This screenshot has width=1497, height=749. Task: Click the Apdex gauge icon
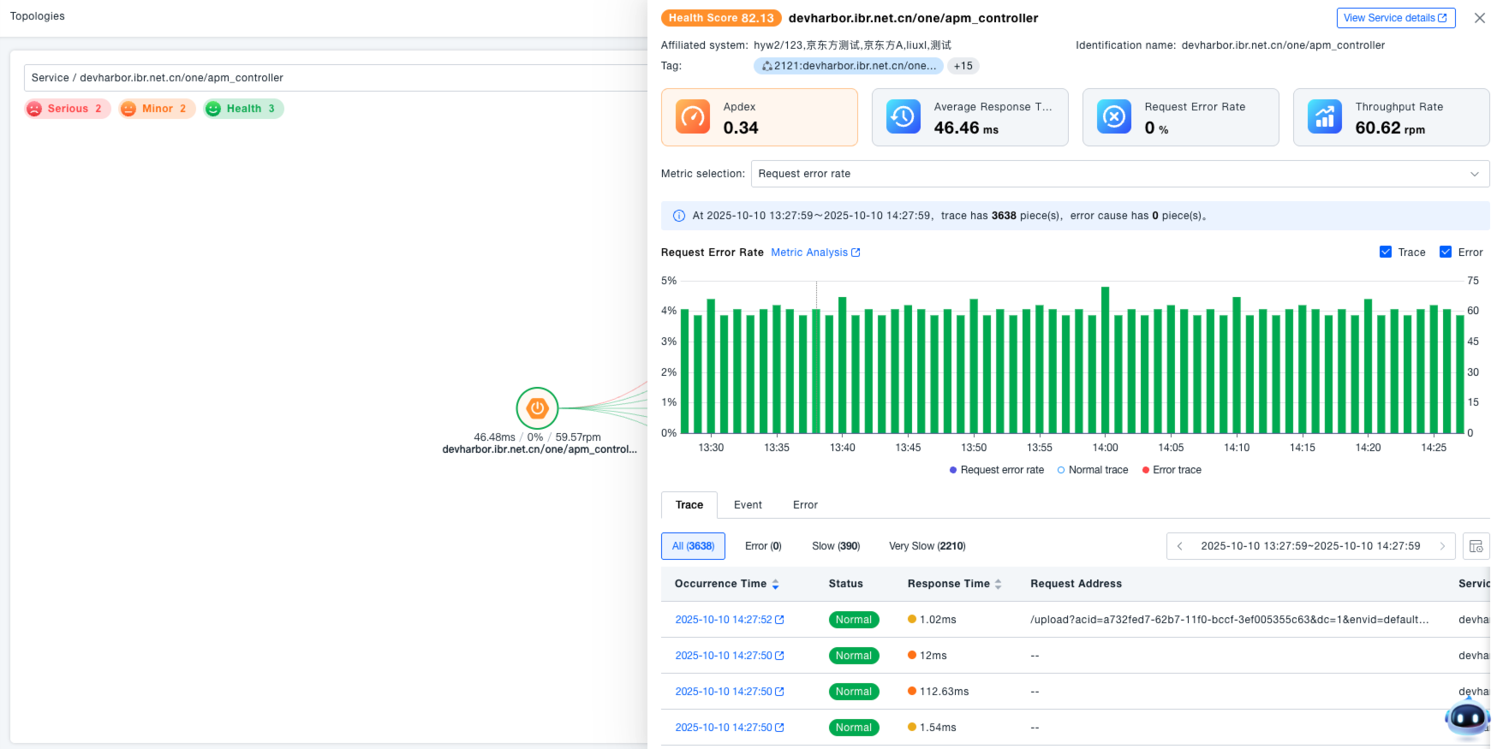point(692,117)
